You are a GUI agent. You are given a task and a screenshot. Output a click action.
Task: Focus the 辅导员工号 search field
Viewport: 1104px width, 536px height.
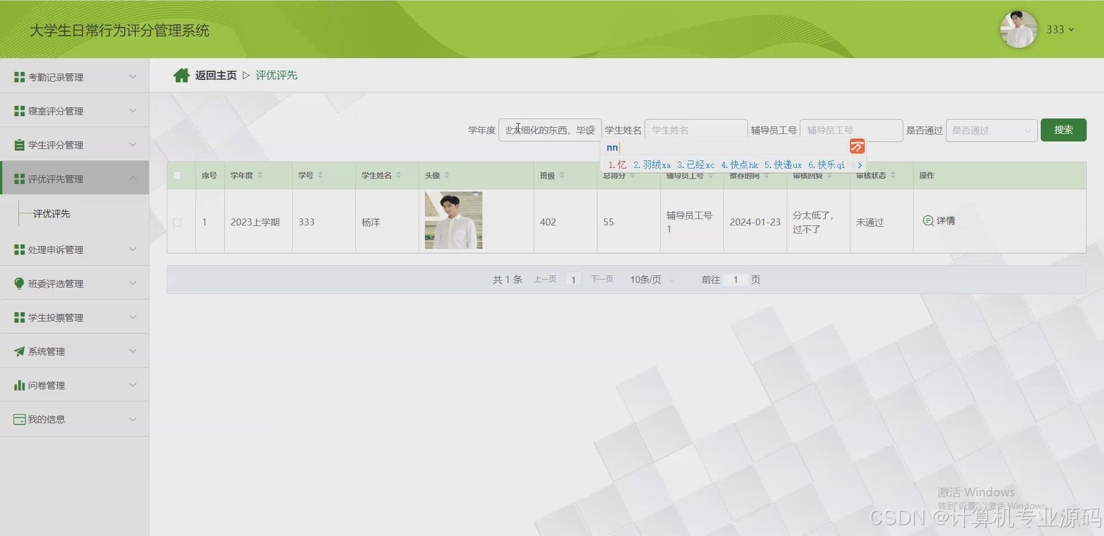(851, 131)
